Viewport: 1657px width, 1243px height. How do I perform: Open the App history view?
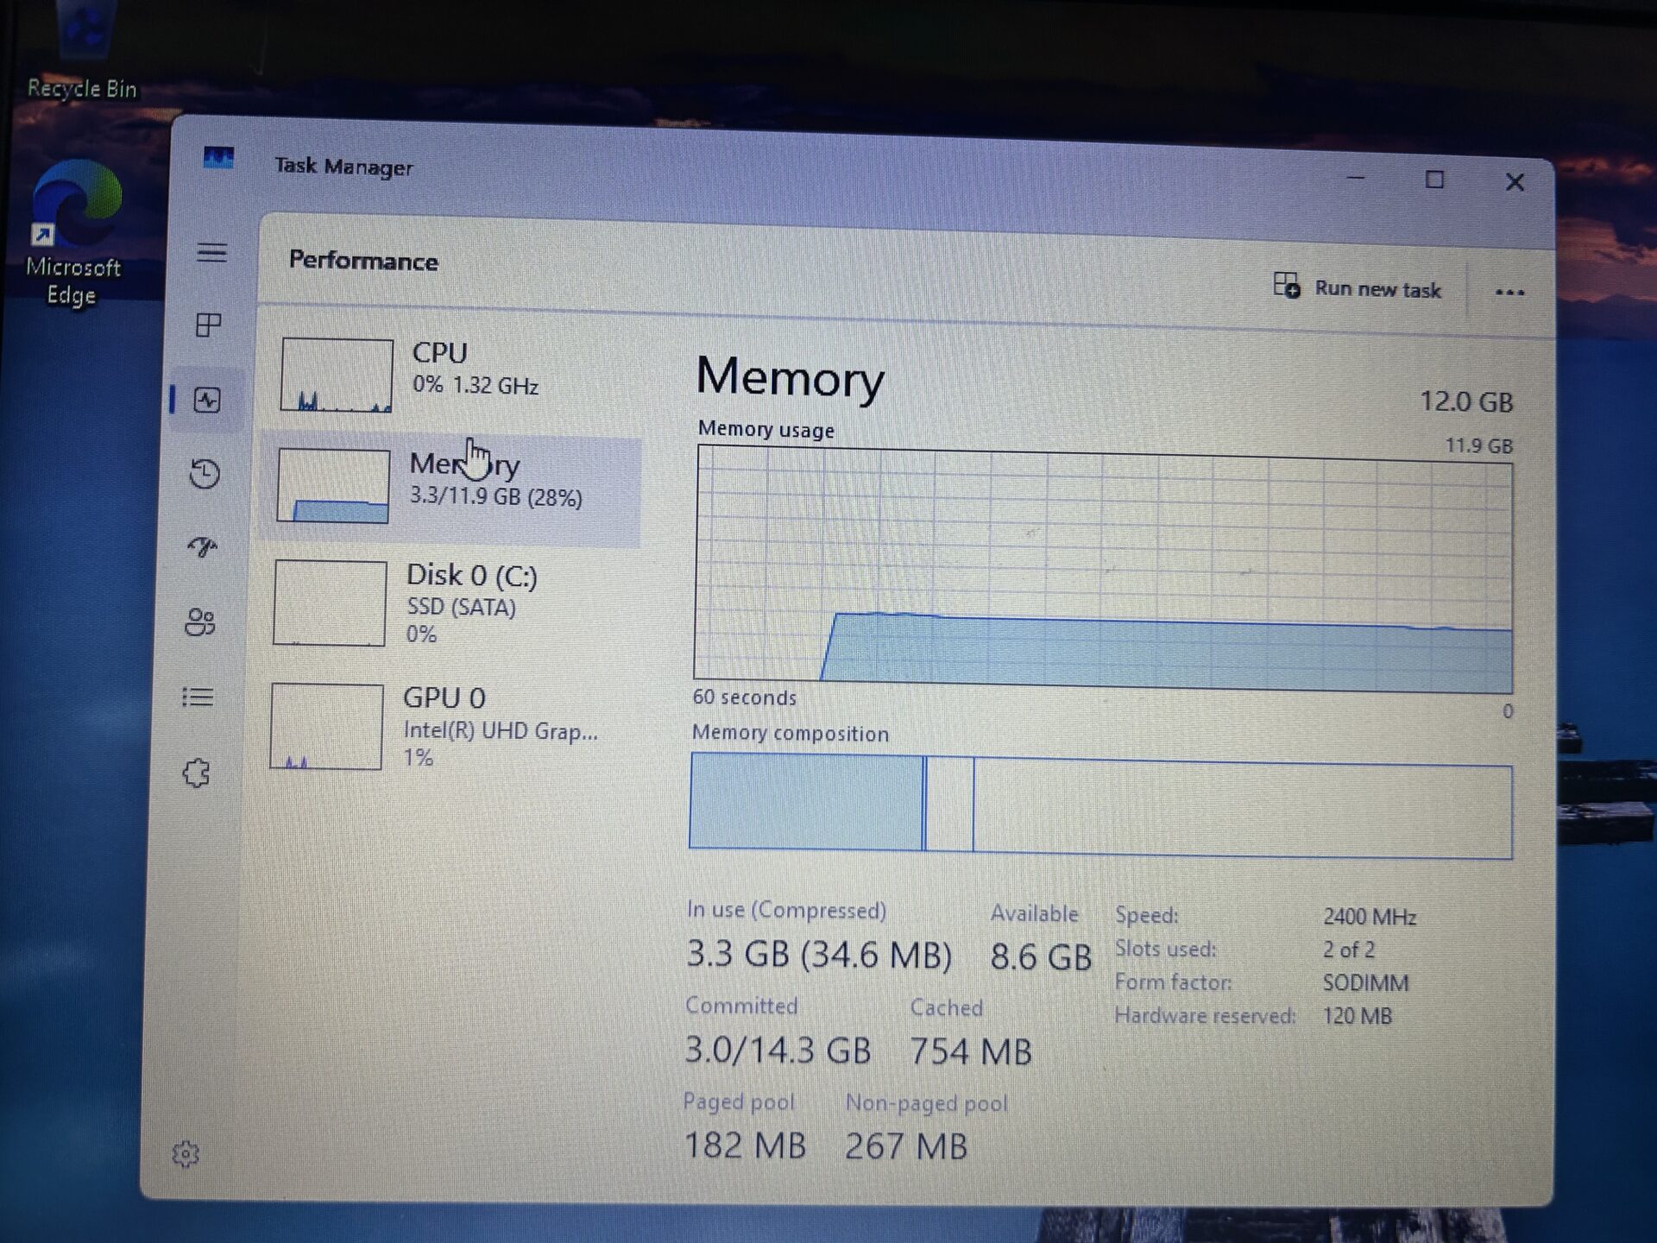204,475
